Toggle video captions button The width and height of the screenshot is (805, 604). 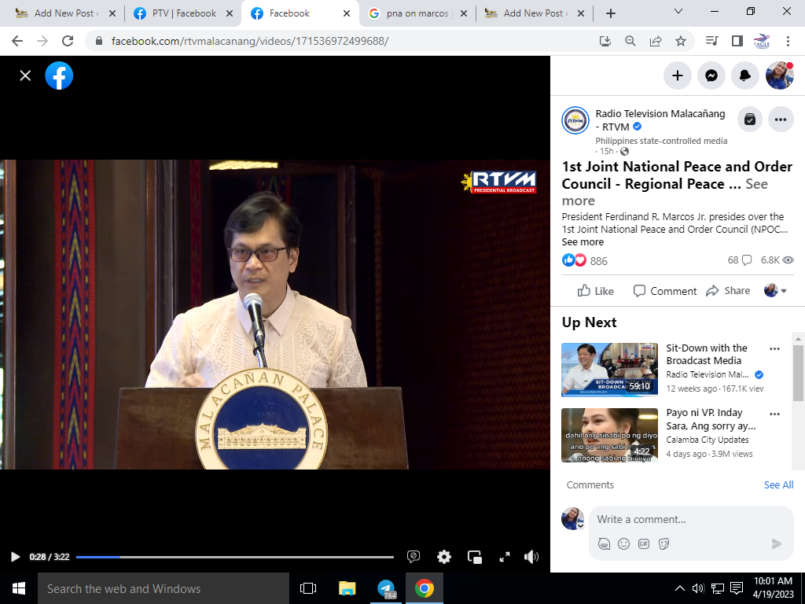tap(414, 557)
